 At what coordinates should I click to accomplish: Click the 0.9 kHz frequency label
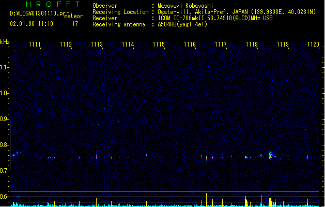point(4,119)
